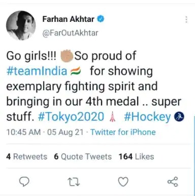195x196 pixels.
Task: Open the #Tokyo2020 hashtag
Action: point(71,117)
